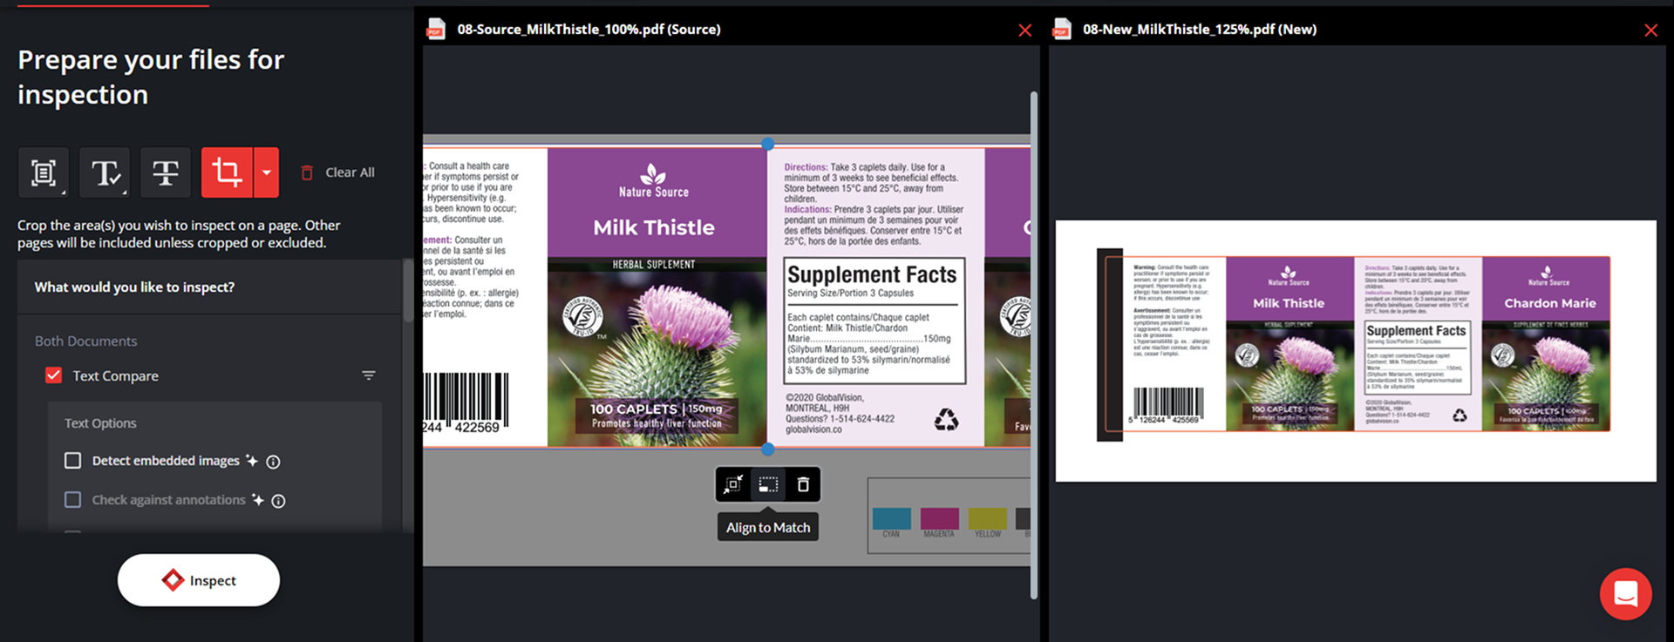Click the Align to Match tooltip label

pyautogui.click(x=768, y=527)
